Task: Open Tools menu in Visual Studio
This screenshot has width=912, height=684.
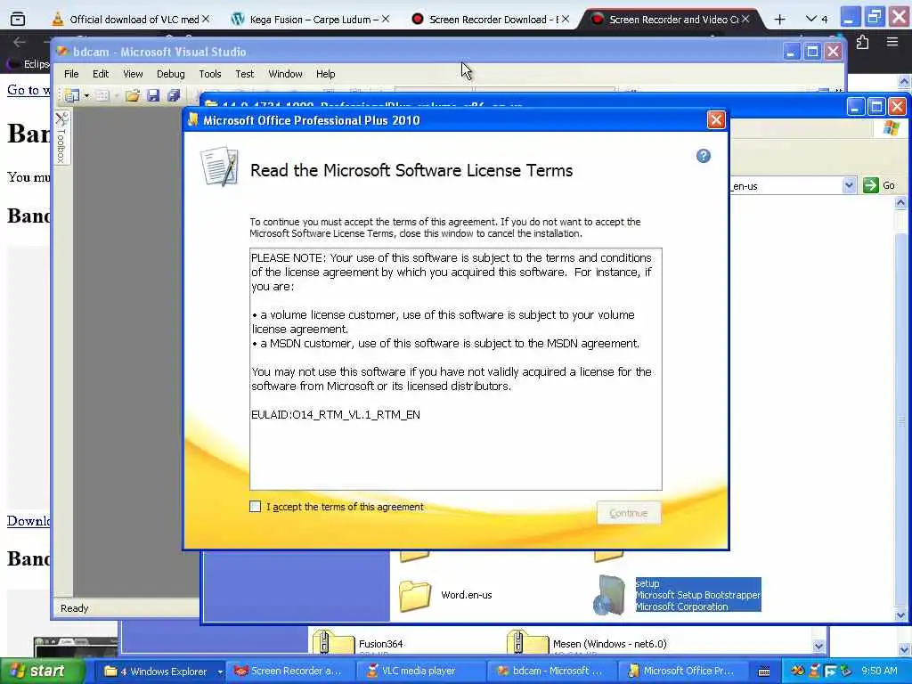Action: (210, 74)
